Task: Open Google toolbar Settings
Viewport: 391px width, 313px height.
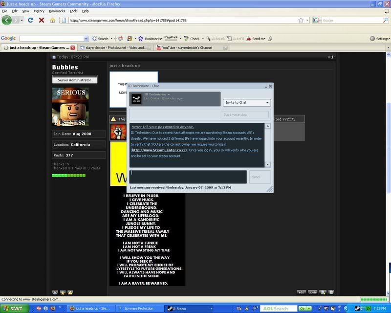Action: click(379, 39)
